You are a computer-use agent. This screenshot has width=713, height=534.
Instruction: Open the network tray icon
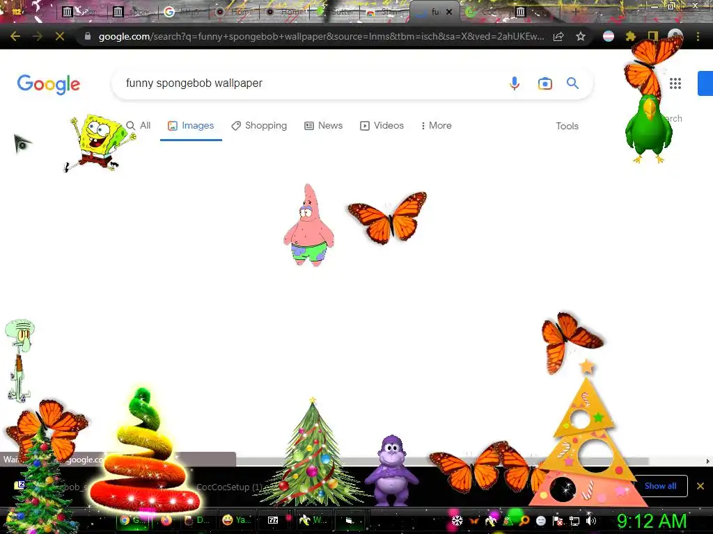(574, 521)
